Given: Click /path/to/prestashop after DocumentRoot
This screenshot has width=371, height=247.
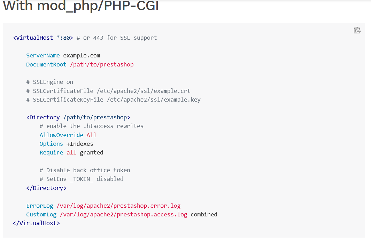Looking at the screenshot, I should (102, 64).
